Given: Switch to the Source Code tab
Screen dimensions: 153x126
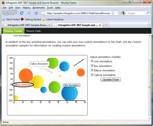Looking at the screenshot, I should point(33,31).
